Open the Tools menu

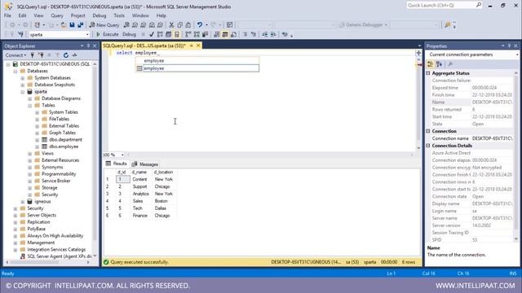[x=119, y=15]
